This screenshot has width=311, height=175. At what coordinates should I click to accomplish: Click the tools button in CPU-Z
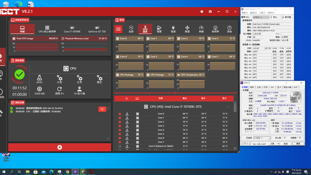pos(272,143)
